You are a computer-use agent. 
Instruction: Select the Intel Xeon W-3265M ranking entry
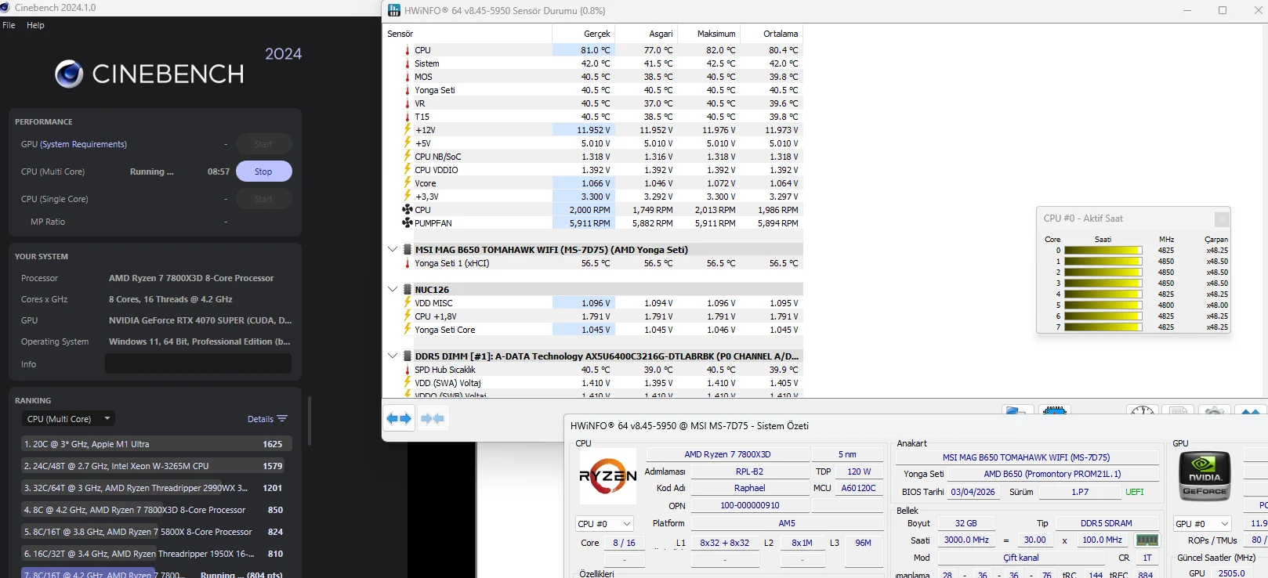coord(157,466)
